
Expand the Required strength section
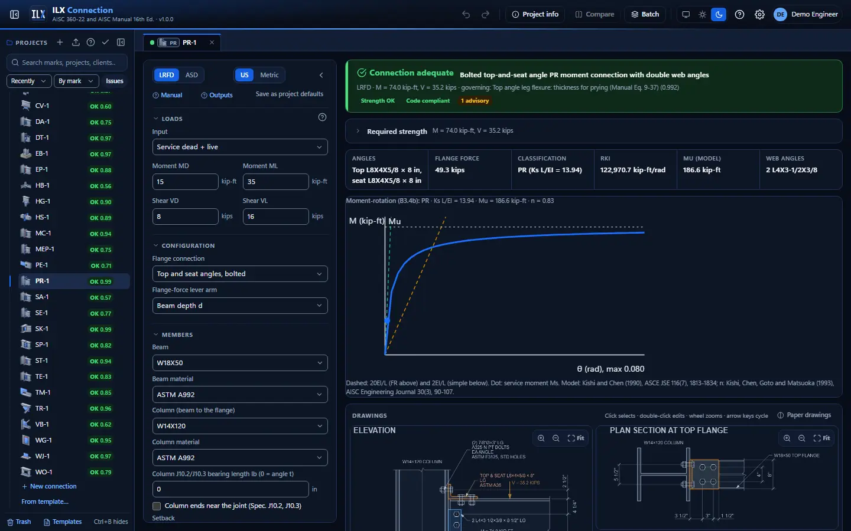click(x=594, y=131)
